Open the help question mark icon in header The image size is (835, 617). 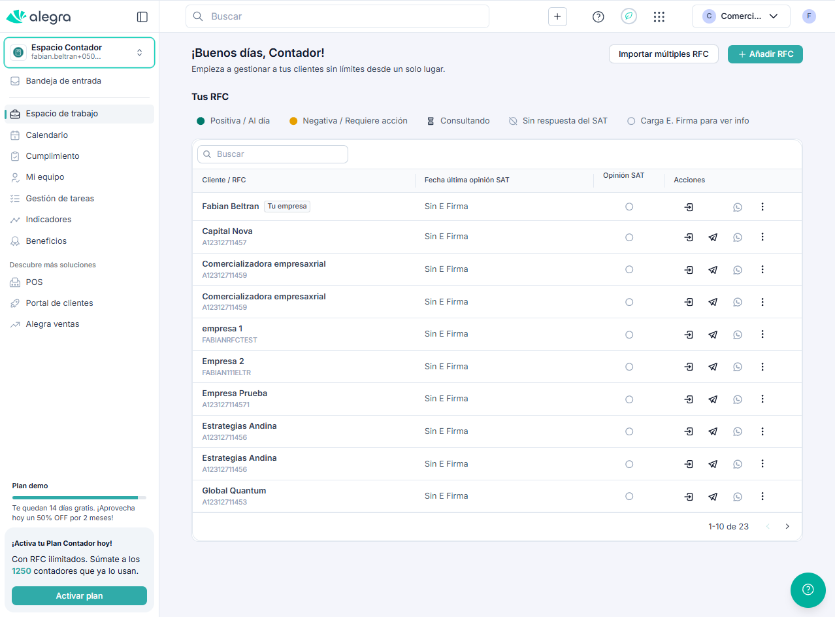tap(598, 17)
